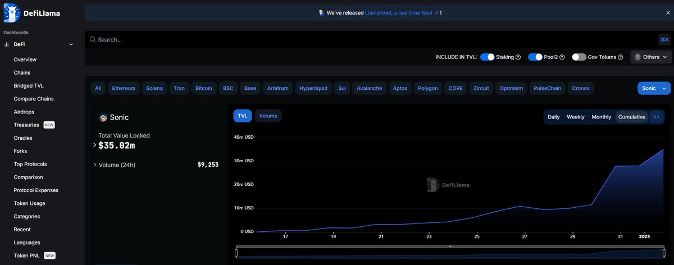
Task: Enable Gov Tokens in TVL
Action: click(579, 57)
